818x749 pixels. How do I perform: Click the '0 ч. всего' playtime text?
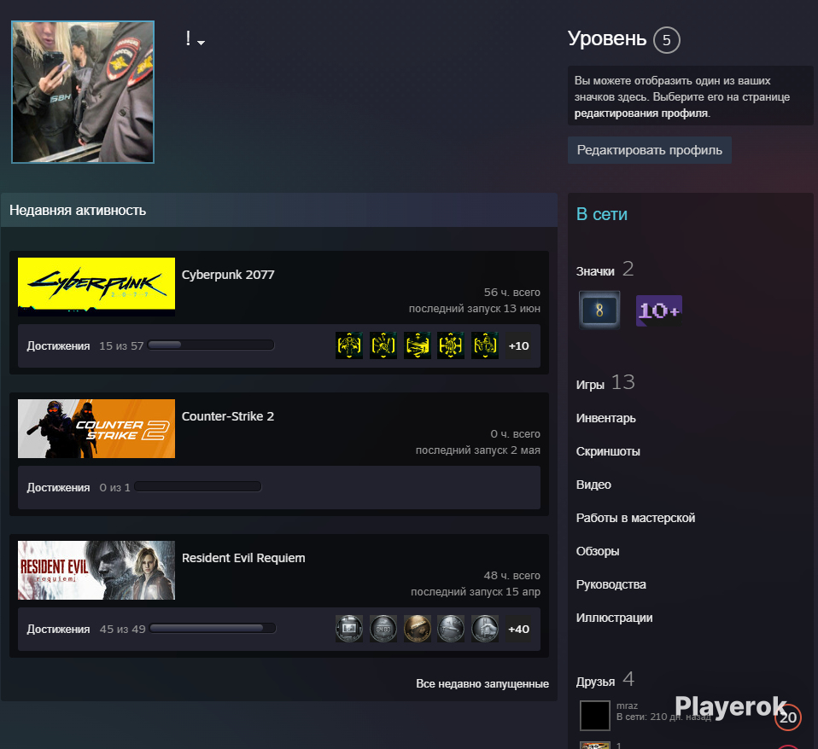pyautogui.click(x=516, y=433)
